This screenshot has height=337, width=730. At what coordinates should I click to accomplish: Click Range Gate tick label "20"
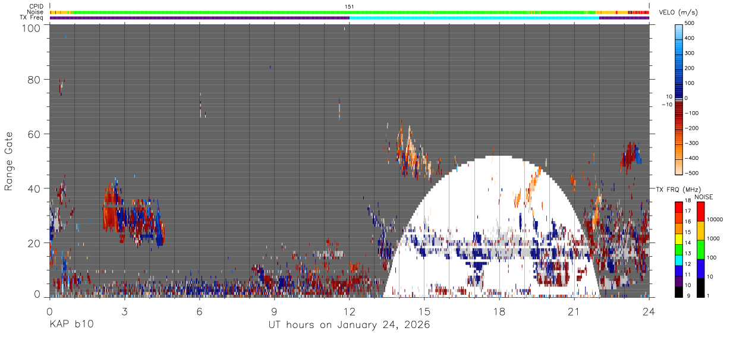click(35, 243)
